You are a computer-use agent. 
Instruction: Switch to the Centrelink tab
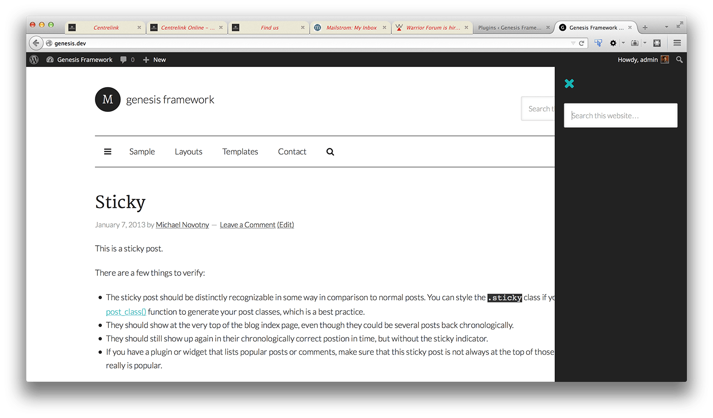pos(105,27)
